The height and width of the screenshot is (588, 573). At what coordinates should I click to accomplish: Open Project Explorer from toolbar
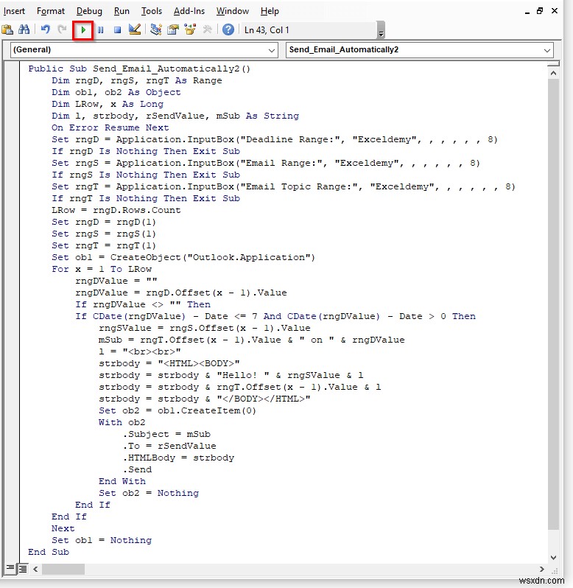tap(155, 29)
